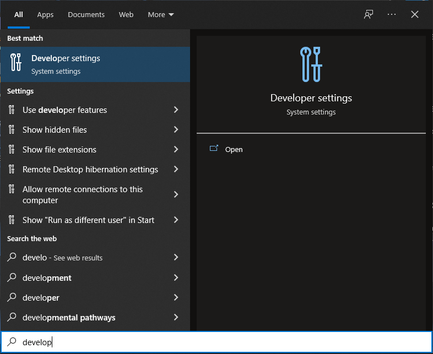Expand 'Show file extensions' arrow
The image size is (433, 354).
click(176, 150)
